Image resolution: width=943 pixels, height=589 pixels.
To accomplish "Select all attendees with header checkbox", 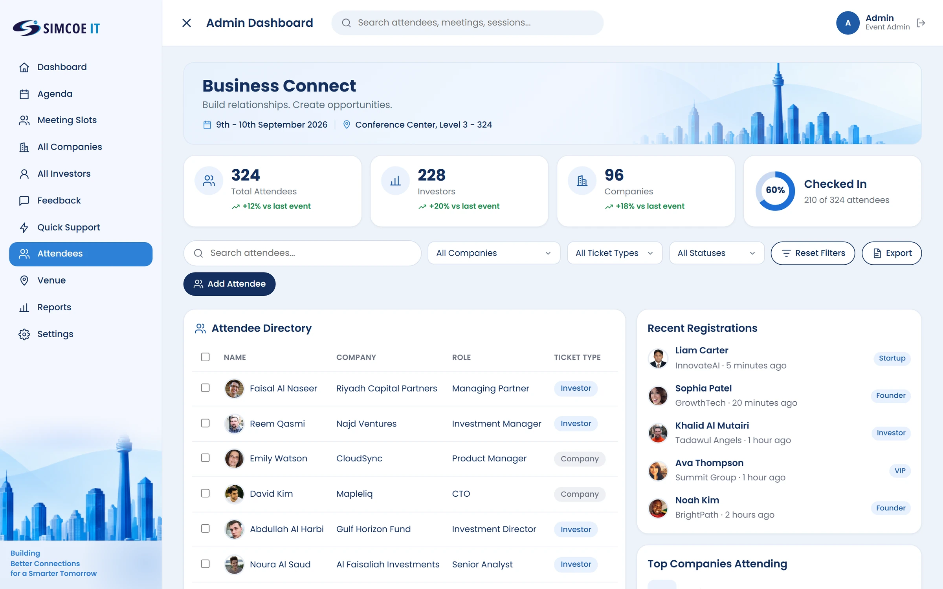I will coord(205,357).
